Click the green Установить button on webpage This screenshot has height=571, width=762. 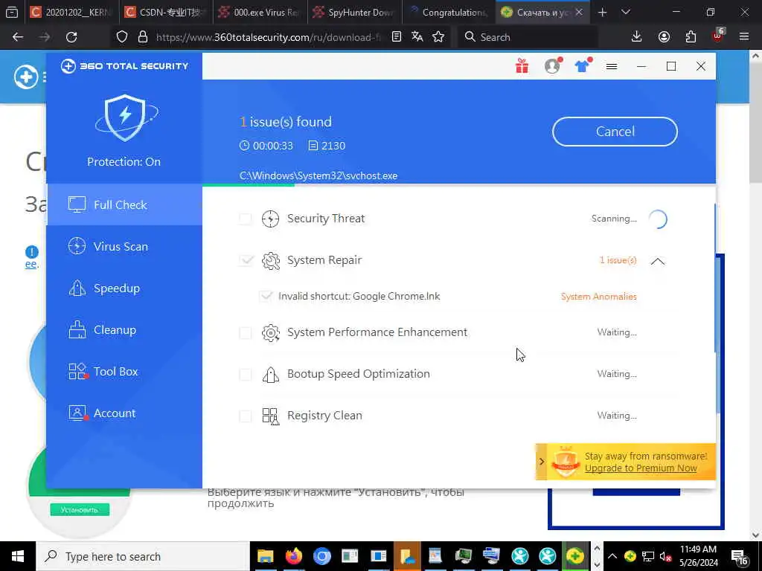point(80,510)
